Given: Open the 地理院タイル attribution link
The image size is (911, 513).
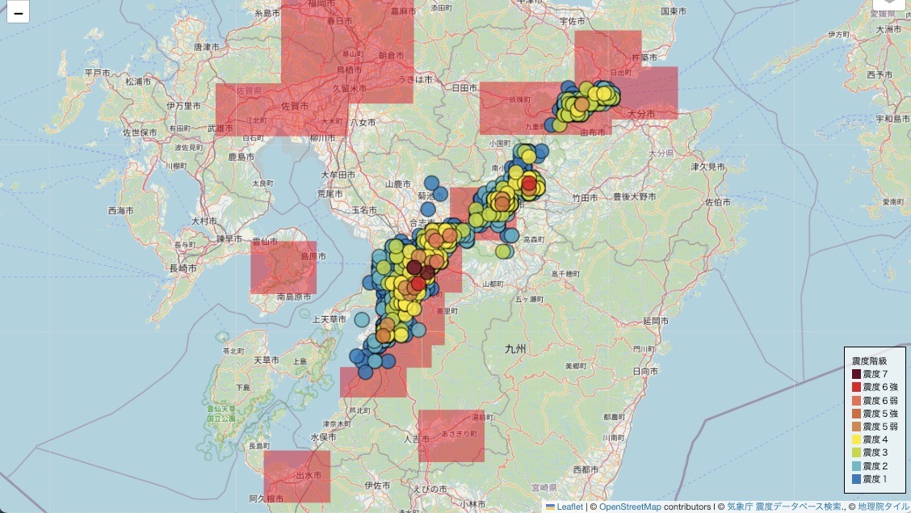Looking at the screenshot, I should click(x=882, y=507).
